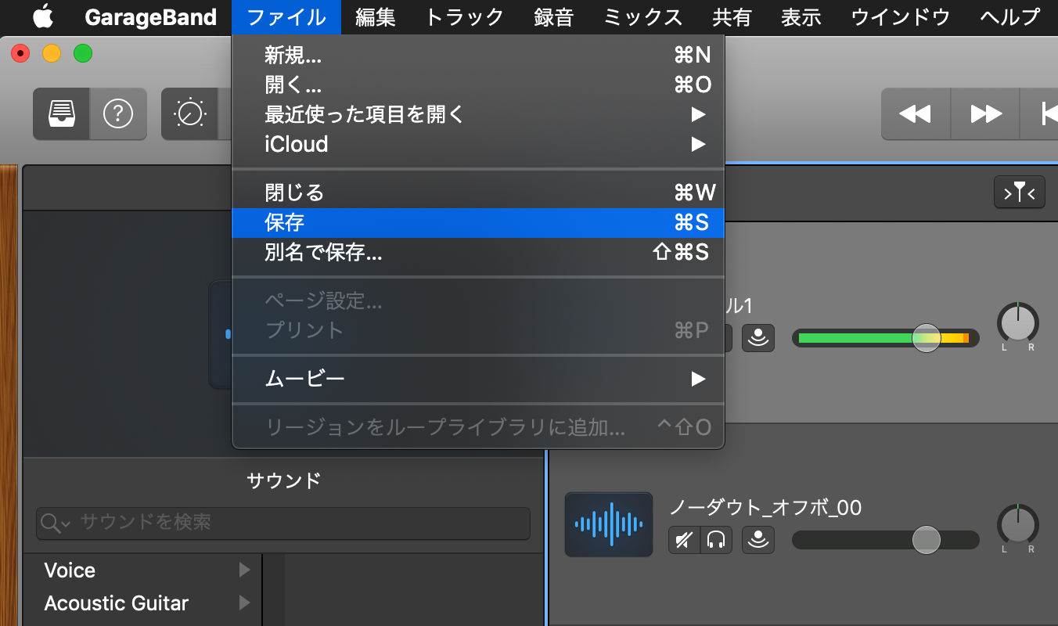Image resolution: width=1058 pixels, height=626 pixels.
Task: Open the search options magnifier dropdown
Action: tap(56, 523)
